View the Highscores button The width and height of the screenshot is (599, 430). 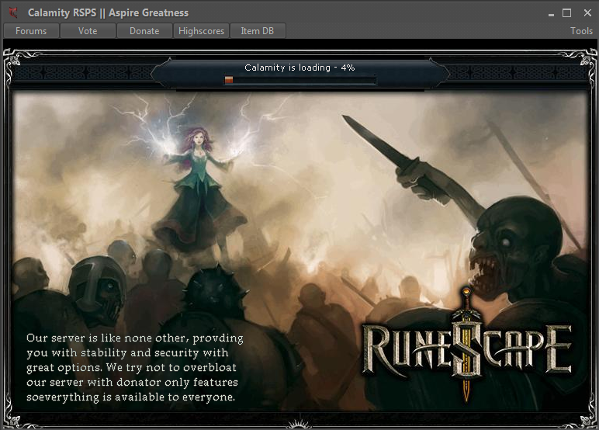click(x=201, y=31)
